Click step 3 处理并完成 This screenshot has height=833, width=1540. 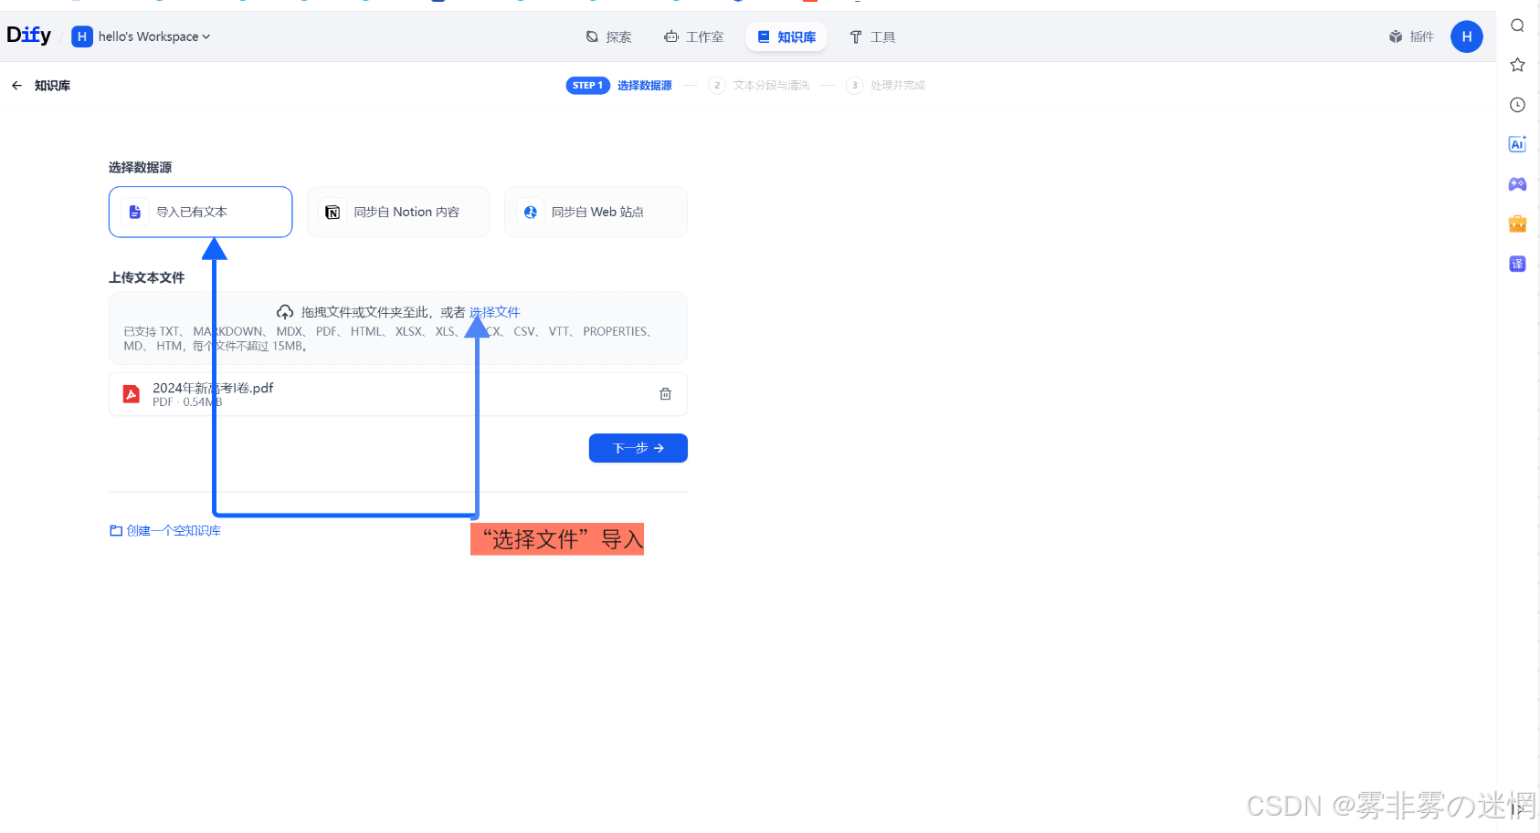(x=886, y=85)
